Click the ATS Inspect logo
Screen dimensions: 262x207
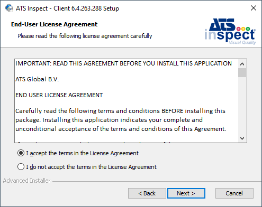pos(230,32)
